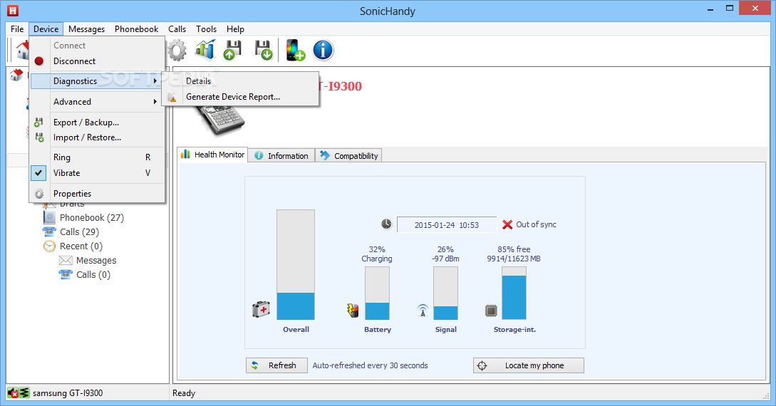The width and height of the screenshot is (776, 406).
Task: Open the Messages menu
Action: click(x=87, y=29)
